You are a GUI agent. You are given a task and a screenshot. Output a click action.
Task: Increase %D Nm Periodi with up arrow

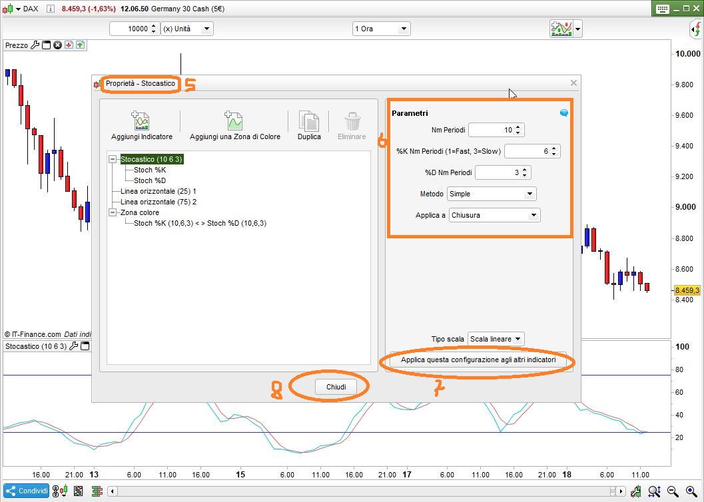click(x=525, y=170)
